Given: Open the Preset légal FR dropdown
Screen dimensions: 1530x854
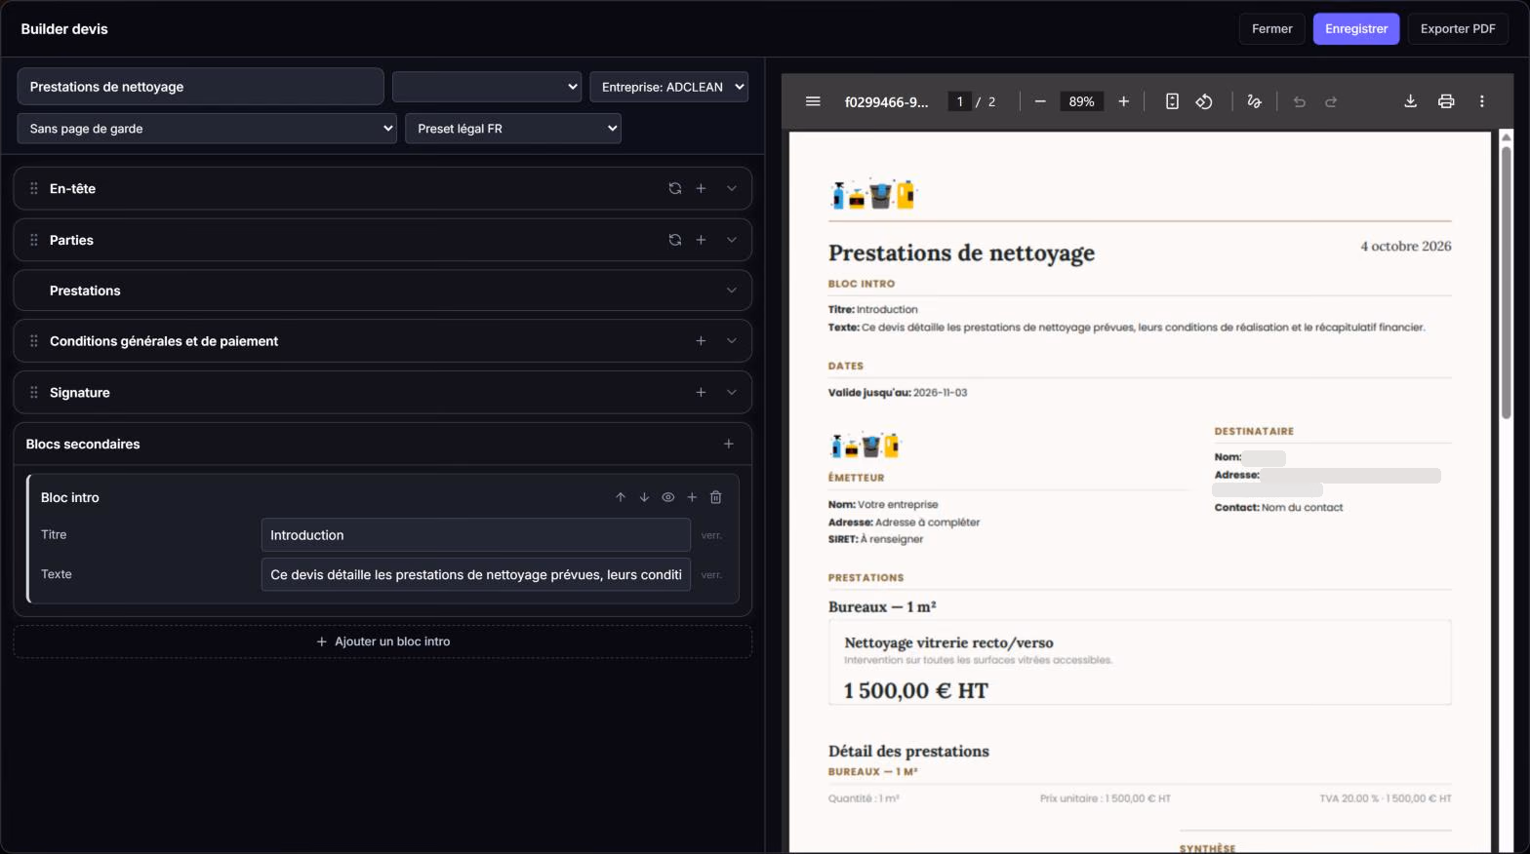Looking at the screenshot, I should click(513, 129).
